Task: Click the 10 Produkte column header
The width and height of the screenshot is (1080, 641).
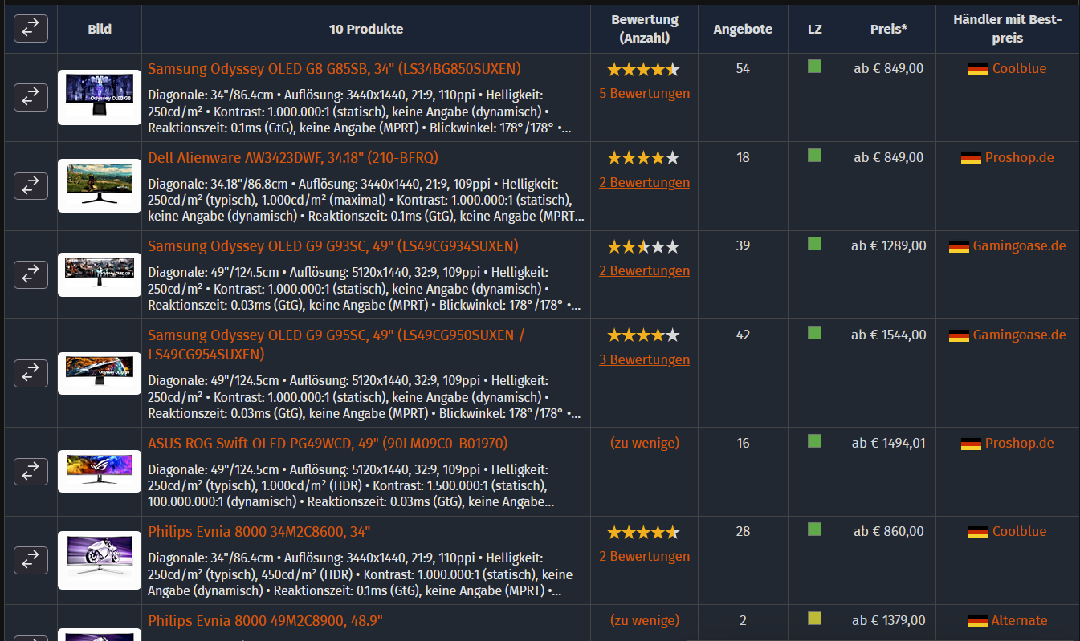Action: click(x=366, y=29)
